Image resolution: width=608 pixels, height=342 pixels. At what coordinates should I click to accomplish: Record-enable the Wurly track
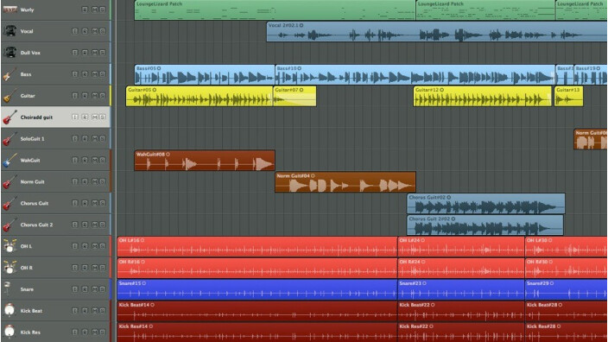click(85, 9)
